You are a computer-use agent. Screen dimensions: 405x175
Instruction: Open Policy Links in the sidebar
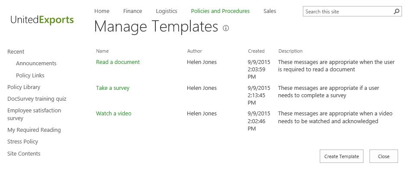pos(30,76)
